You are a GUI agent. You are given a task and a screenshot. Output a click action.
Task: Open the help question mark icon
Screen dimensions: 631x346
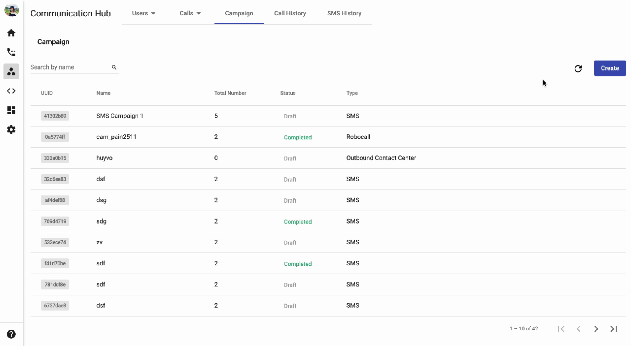click(x=11, y=334)
